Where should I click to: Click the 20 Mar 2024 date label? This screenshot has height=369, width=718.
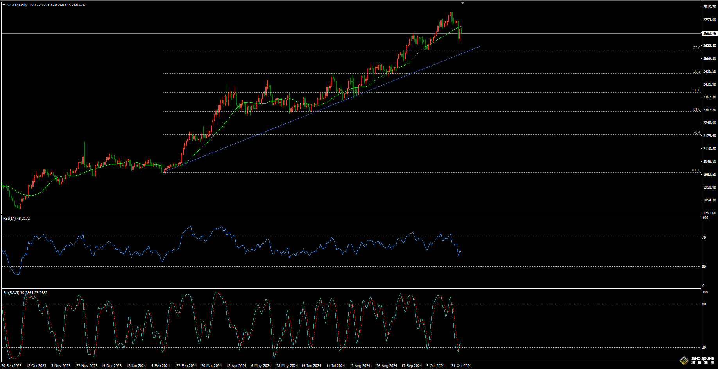[x=211, y=366]
